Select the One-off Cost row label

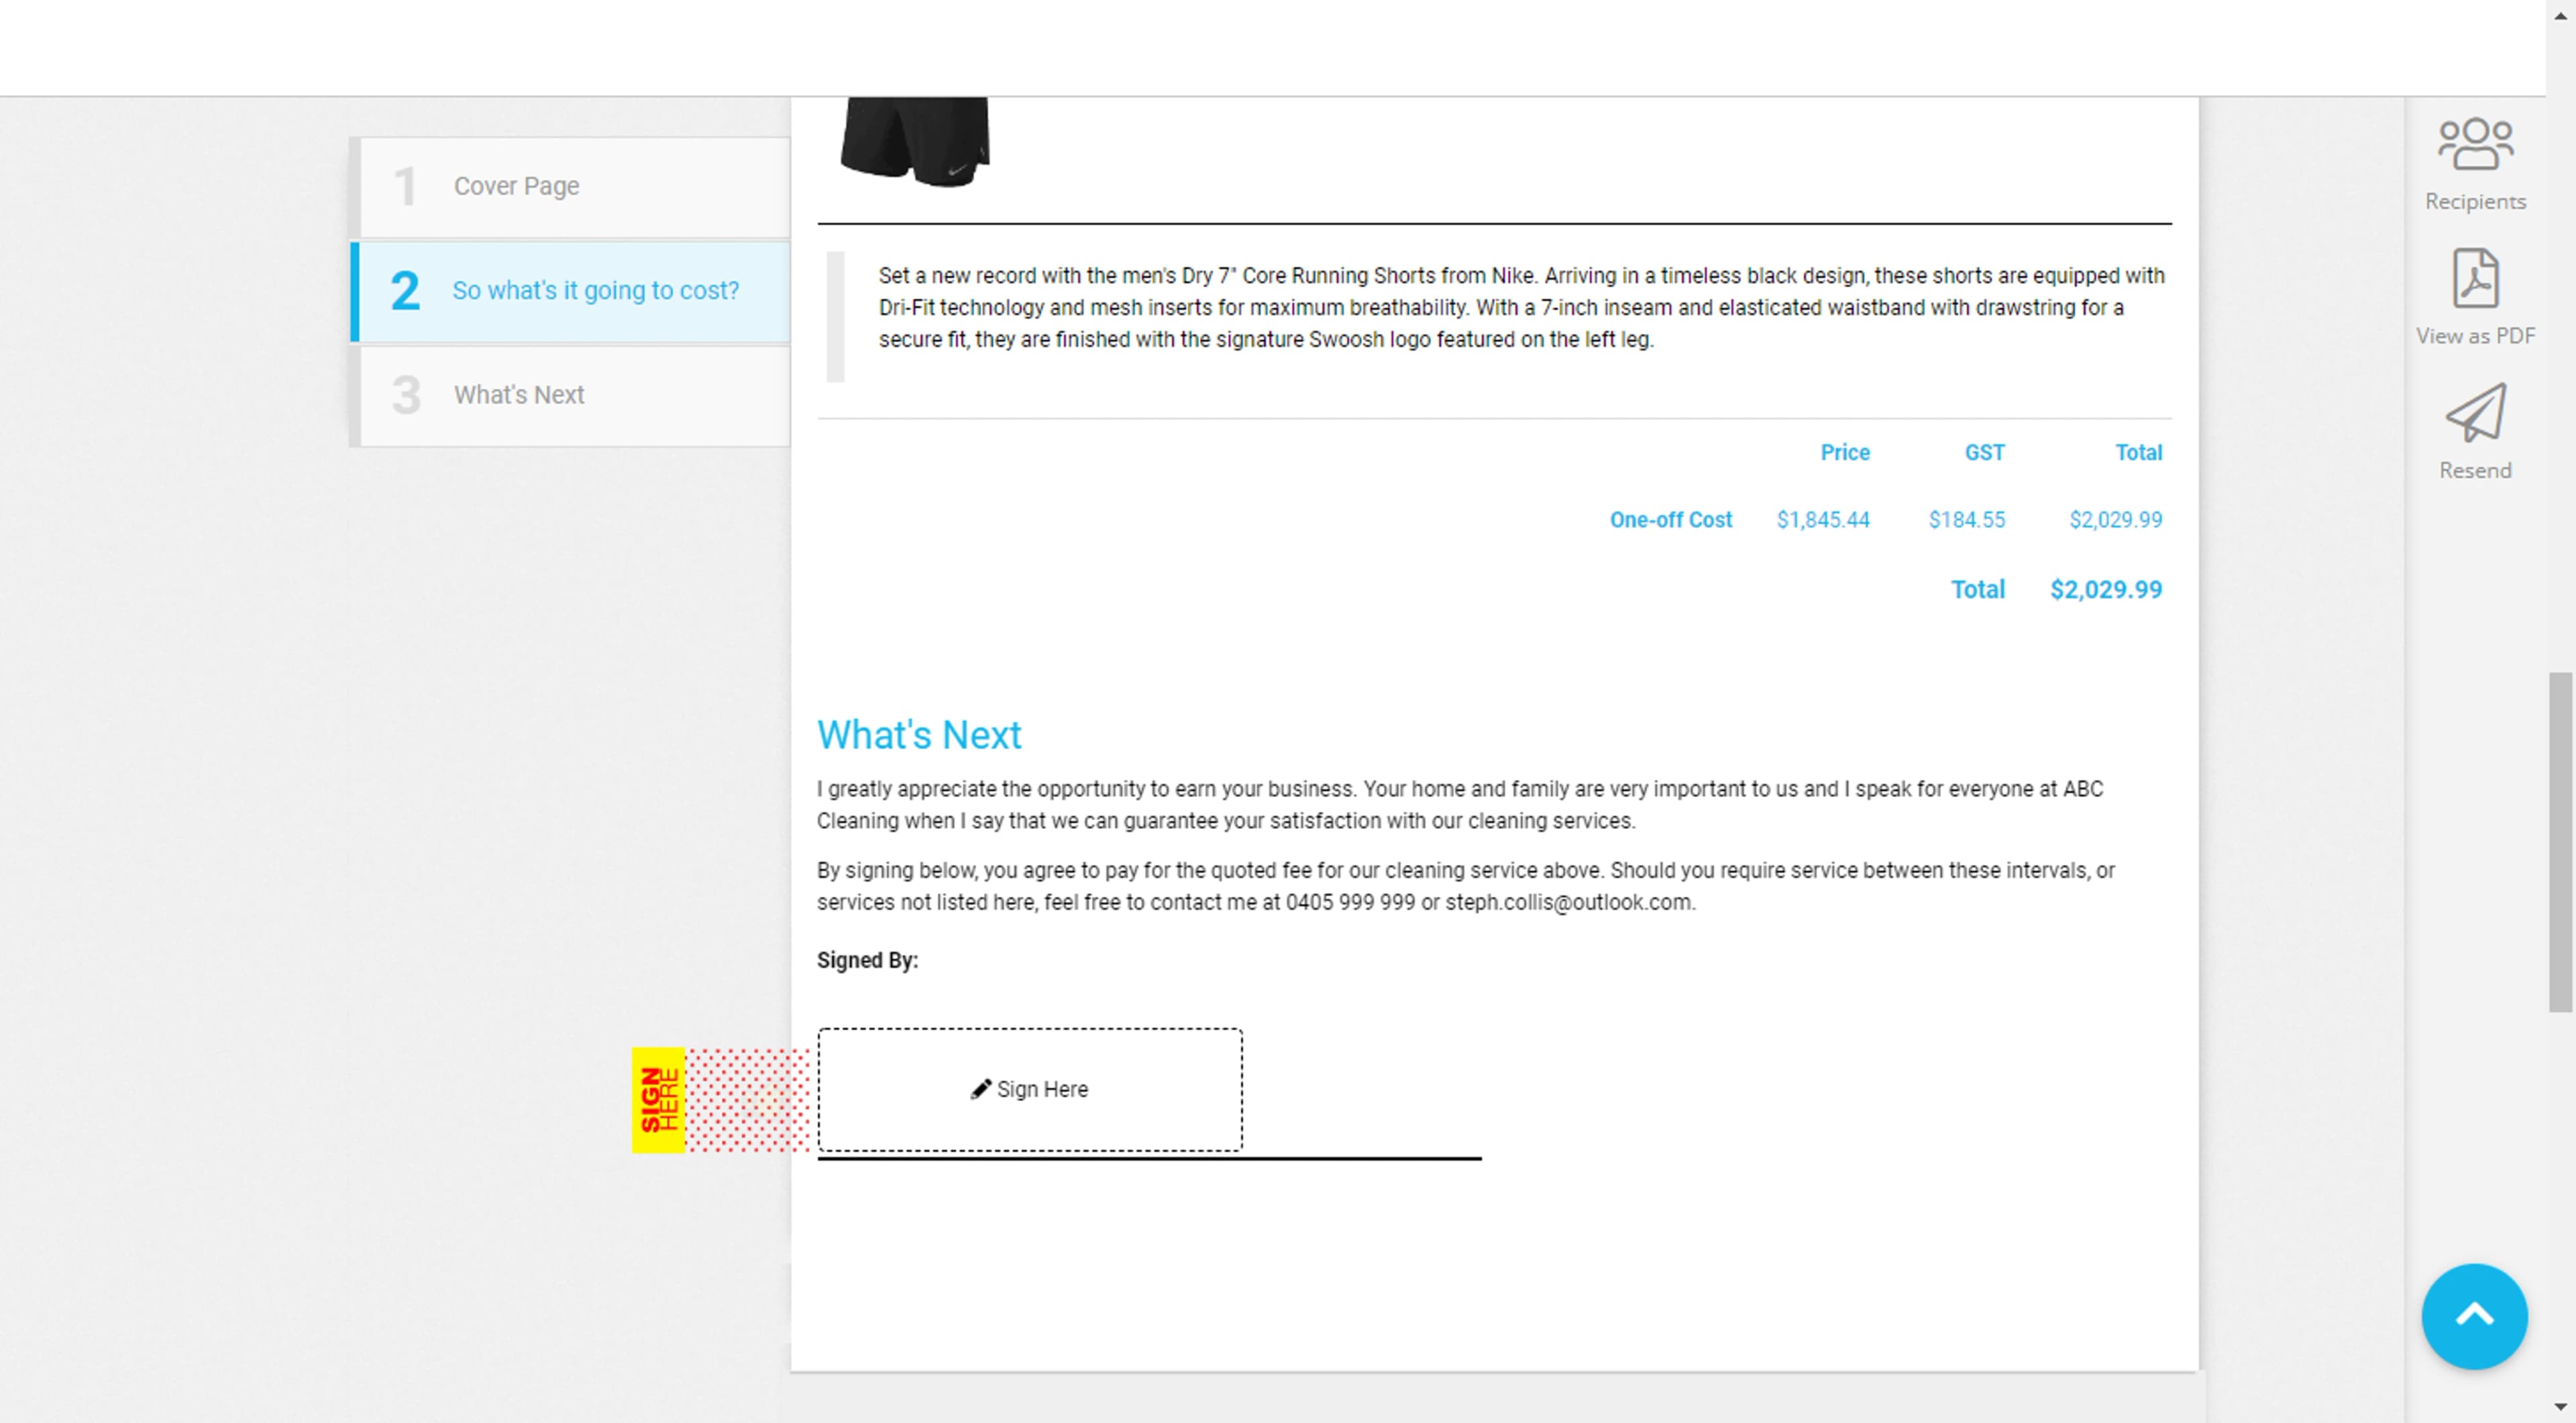tap(1671, 518)
